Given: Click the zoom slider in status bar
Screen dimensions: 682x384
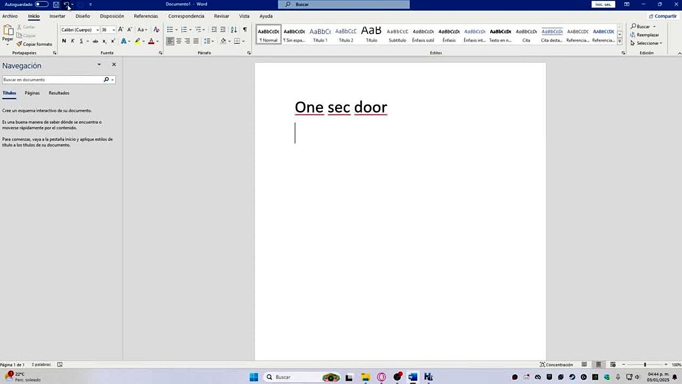Looking at the screenshot, I should tap(645, 365).
